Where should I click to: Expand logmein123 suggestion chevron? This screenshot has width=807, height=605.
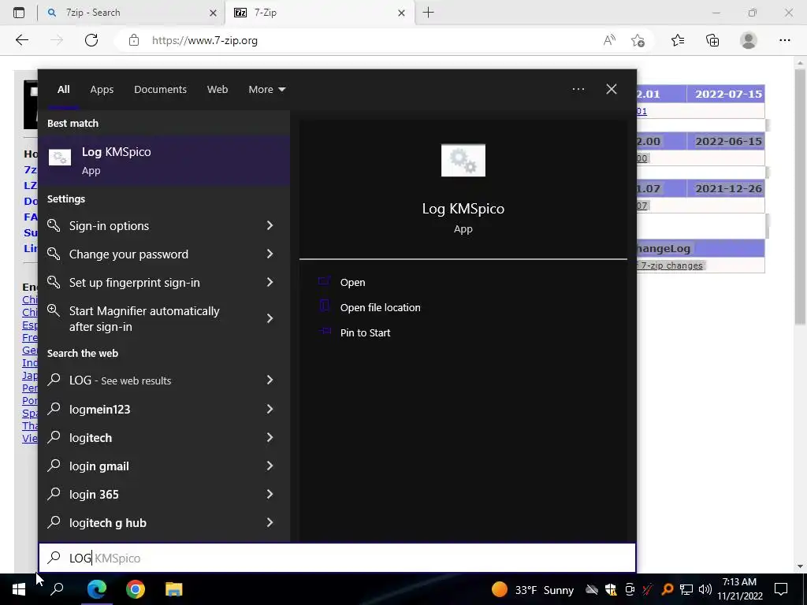(270, 409)
